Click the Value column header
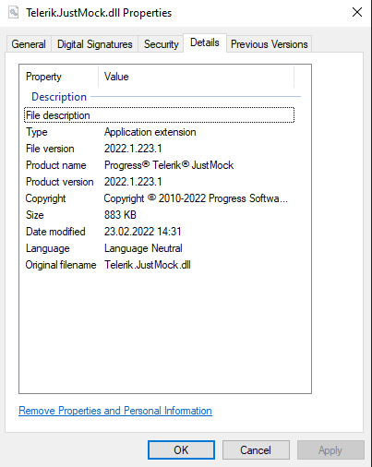Viewport: 372px width, 467px height. click(x=116, y=77)
